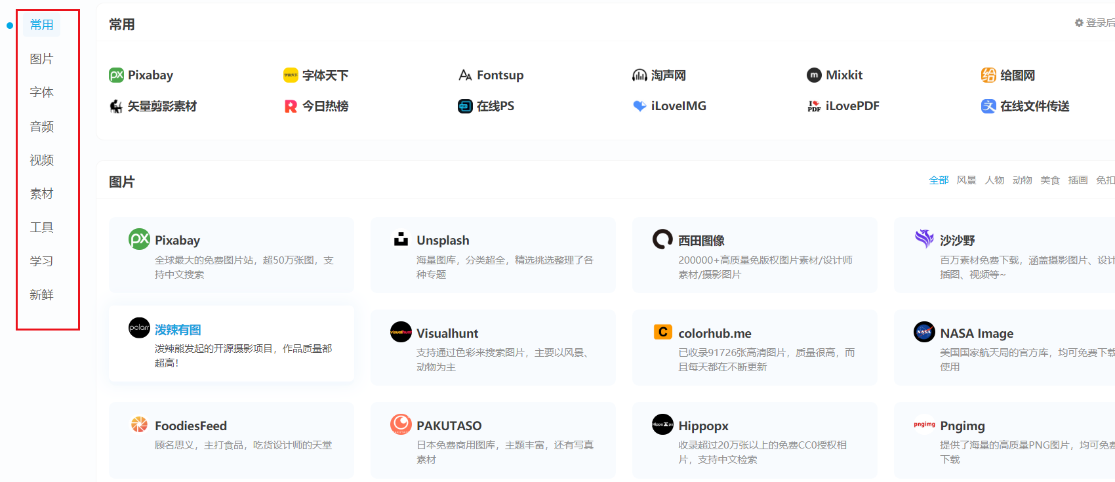Click the 给图网 orange icon

pyautogui.click(x=988, y=75)
